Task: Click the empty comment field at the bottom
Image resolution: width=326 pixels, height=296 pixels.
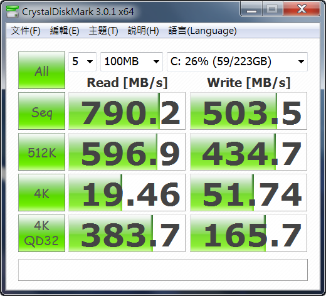Action: pyautogui.click(x=163, y=270)
